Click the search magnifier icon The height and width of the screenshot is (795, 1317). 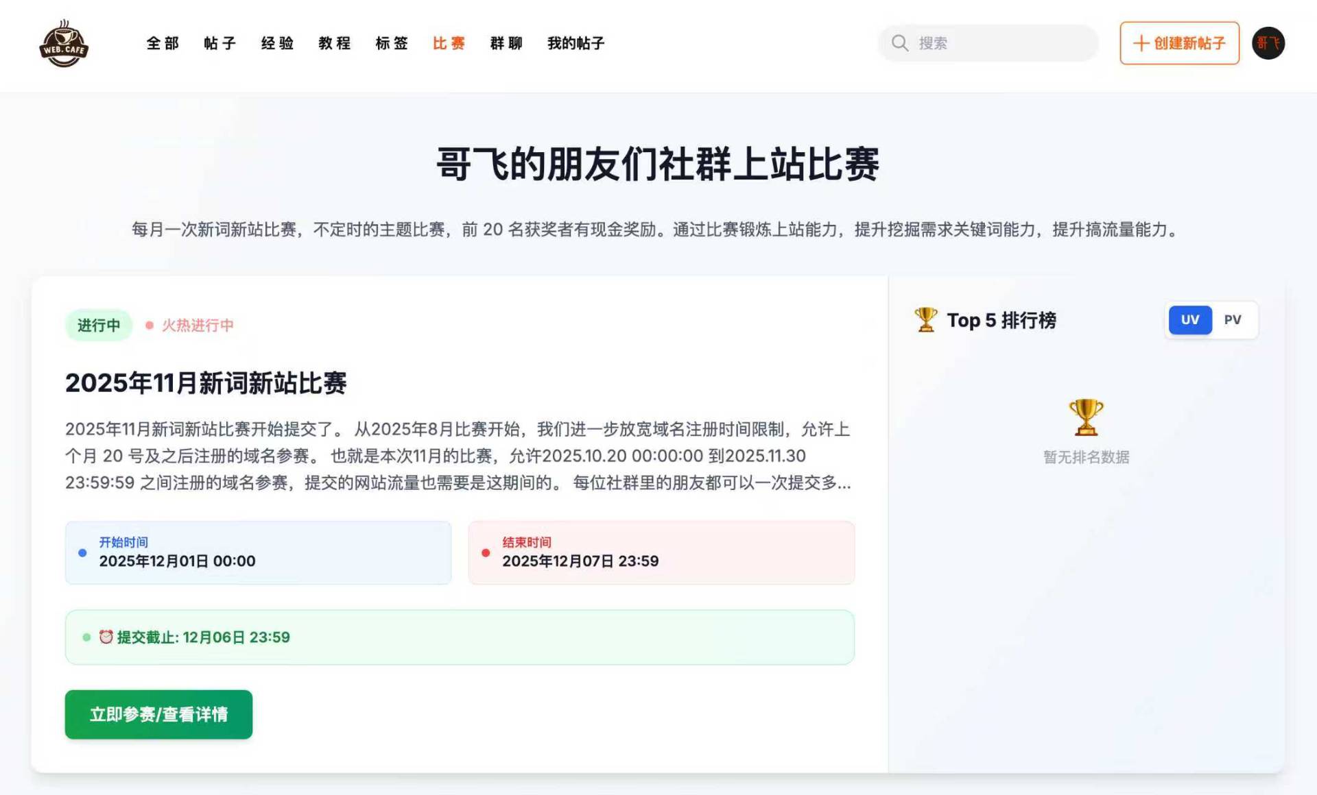[900, 43]
